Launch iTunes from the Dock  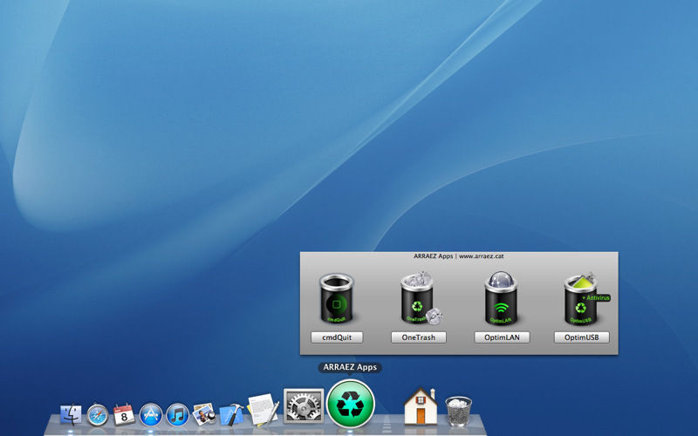pos(177,415)
